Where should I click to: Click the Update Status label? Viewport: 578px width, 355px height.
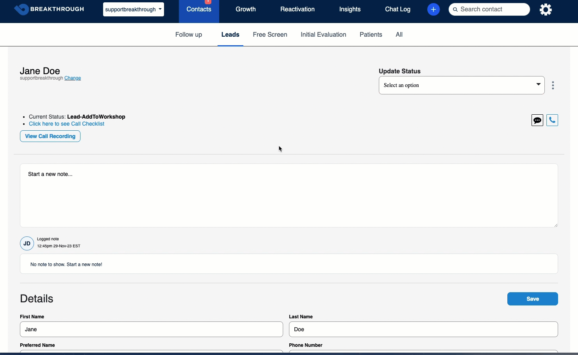[x=400, y=71]
